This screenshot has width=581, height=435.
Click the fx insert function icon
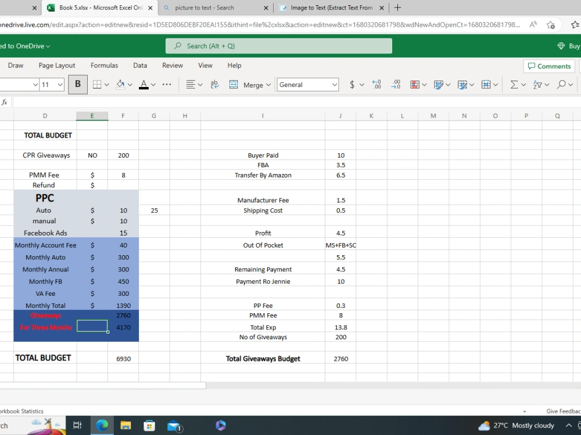pyautogui.click(x=5, y=102)
